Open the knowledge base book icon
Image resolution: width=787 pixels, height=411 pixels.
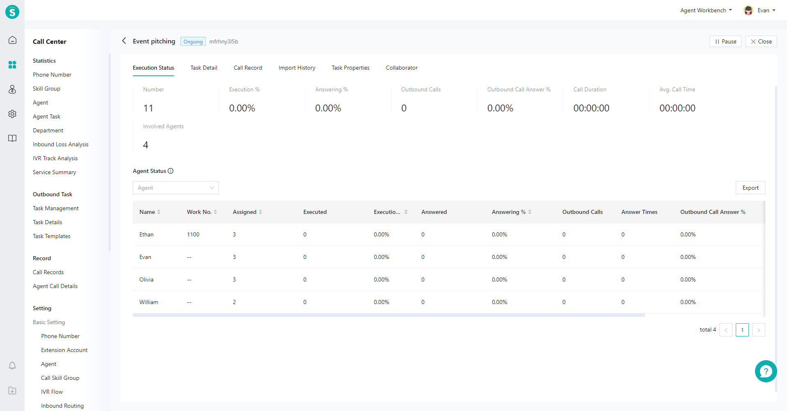12,139
